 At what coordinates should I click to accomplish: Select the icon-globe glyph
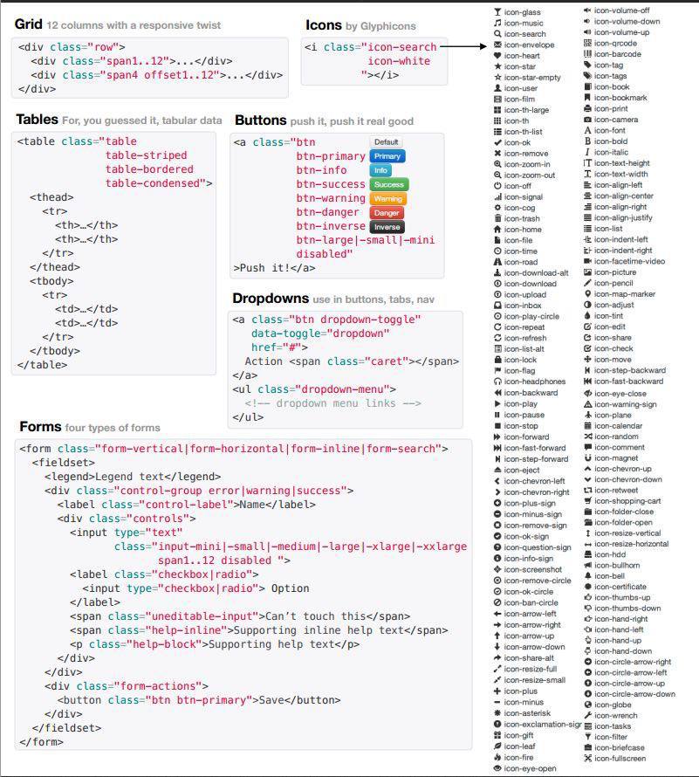point(587,705)
